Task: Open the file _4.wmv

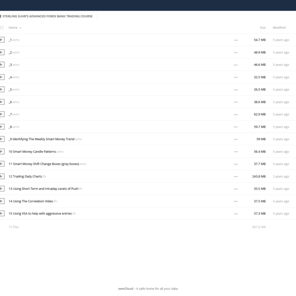Action: click(14, 77)
